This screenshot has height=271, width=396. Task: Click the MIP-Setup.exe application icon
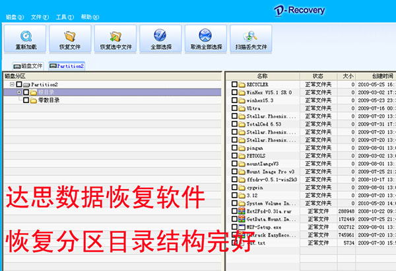pos(242,227)
